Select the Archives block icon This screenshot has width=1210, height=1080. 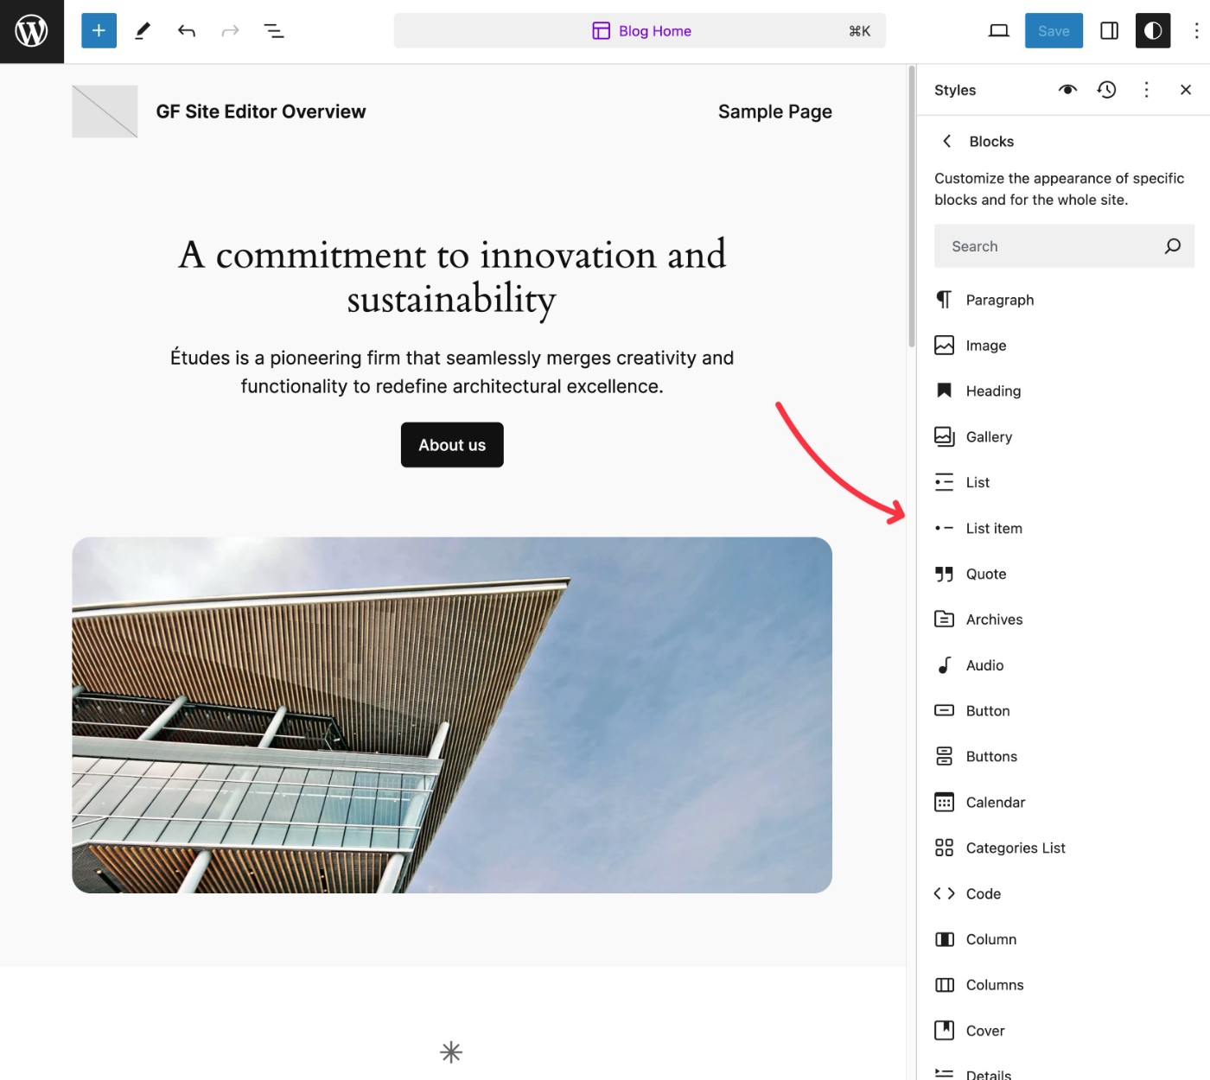coord(945,619)
